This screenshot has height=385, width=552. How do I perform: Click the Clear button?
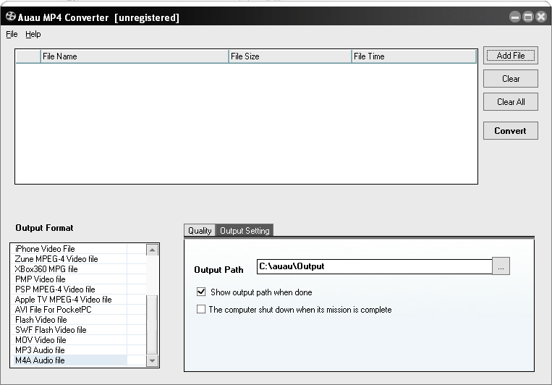(x=511, y=79)
